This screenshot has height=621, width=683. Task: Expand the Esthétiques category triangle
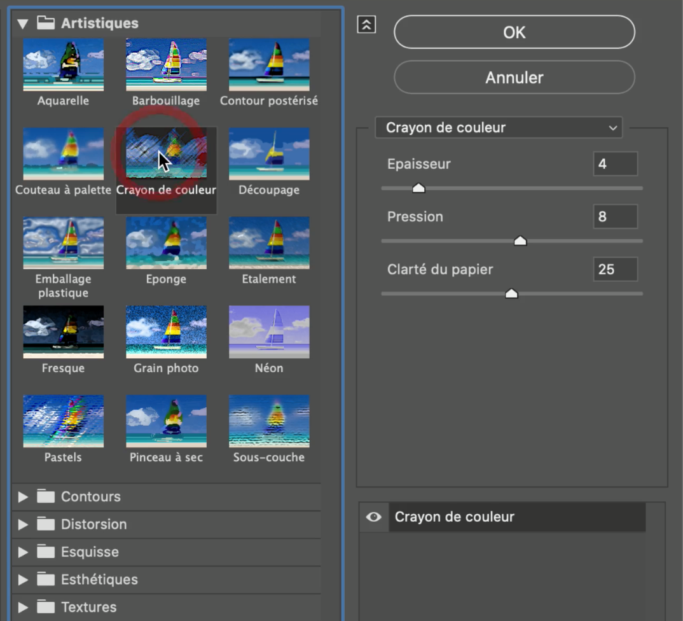click(x=23, y=580)
